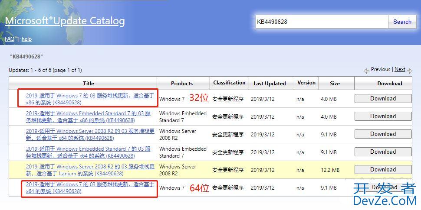Click the Updates: 1 - 6 of 6 text
The image size is (421, 210).
pyautogui.click(x=46, y=70)
